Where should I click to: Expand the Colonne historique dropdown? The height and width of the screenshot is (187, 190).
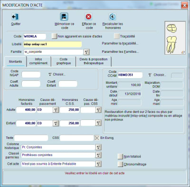98,147
